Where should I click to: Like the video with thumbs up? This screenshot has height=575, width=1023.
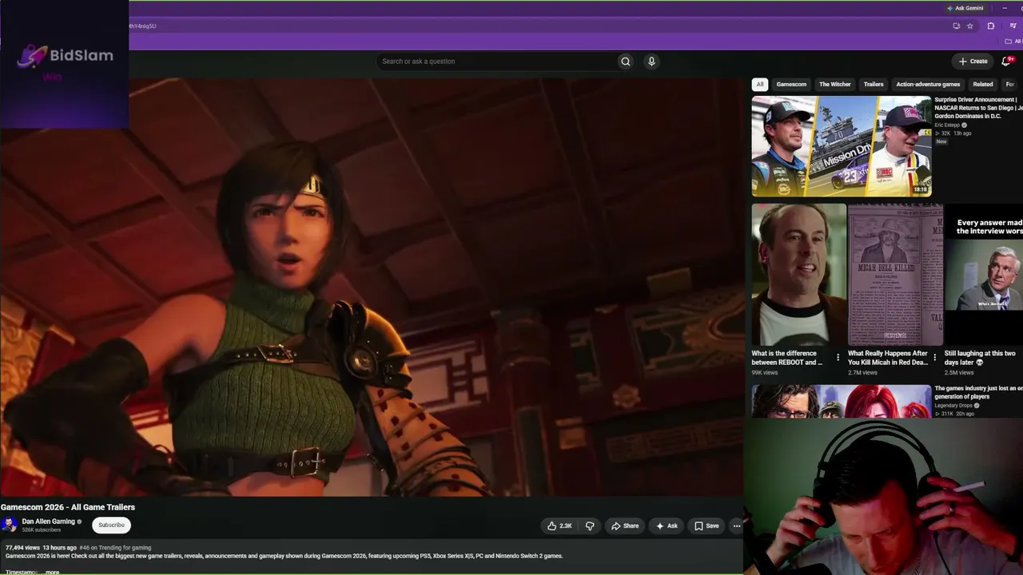[559, 525]
